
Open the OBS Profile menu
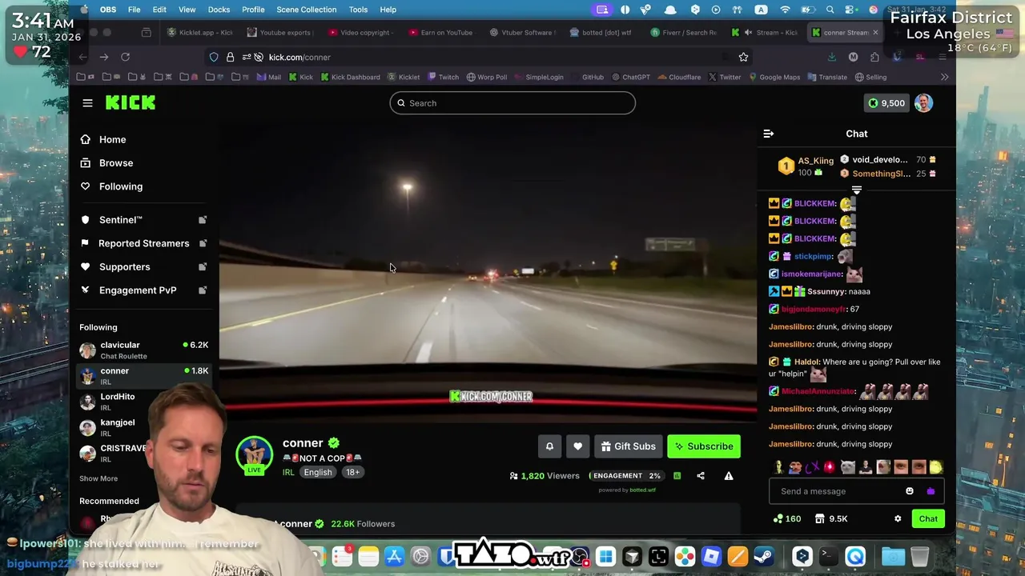(x=253, y=10)
